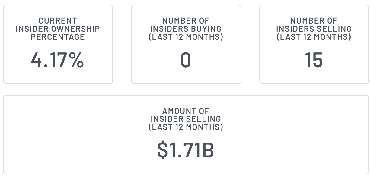Viewport: 370px width, 176px height.
Task: Click the INSIDERS BUYING text line
Action: point(186,29)
